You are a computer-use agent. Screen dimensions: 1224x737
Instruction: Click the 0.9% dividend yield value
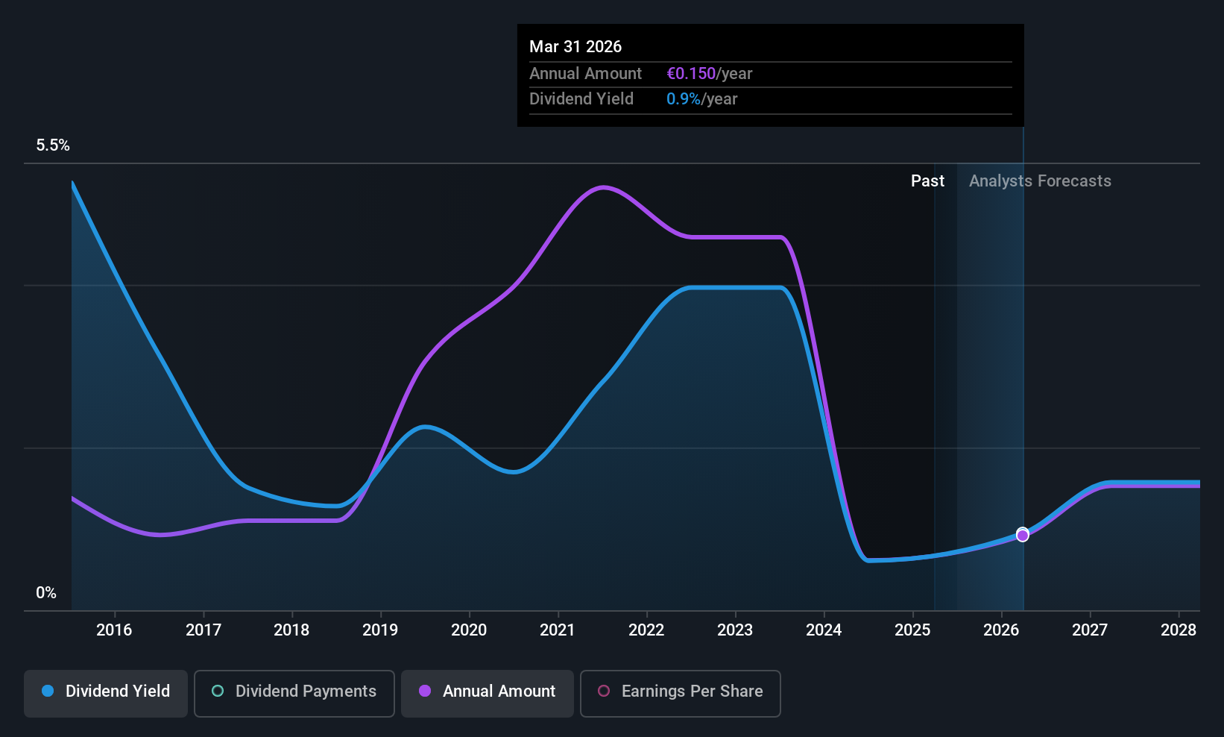tap(684, 99)
